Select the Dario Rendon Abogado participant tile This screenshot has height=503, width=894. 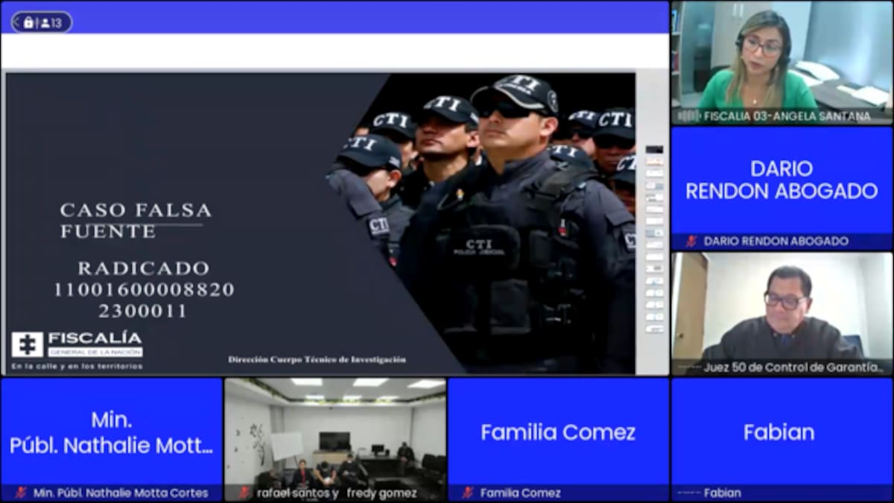(782, 180)
